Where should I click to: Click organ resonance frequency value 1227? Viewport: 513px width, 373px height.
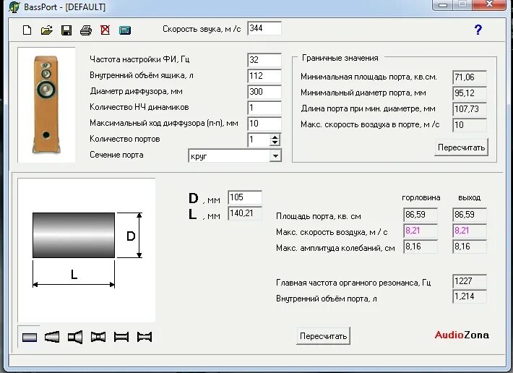tap(470, 281)
